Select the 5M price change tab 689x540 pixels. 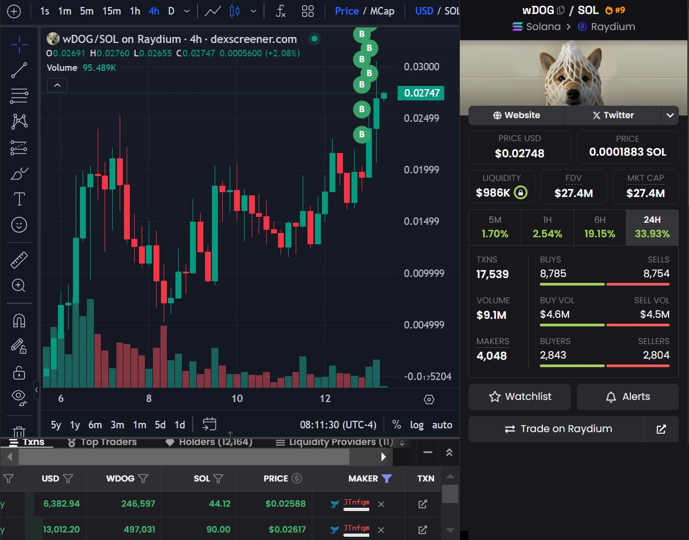click(495, 227)
